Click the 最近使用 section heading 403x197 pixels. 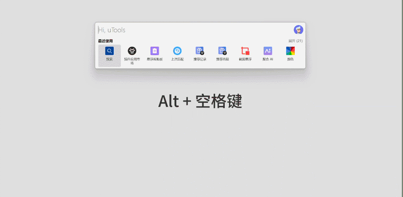coord(105,41)
